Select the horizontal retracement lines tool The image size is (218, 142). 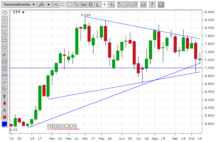[x=5, y=68]
